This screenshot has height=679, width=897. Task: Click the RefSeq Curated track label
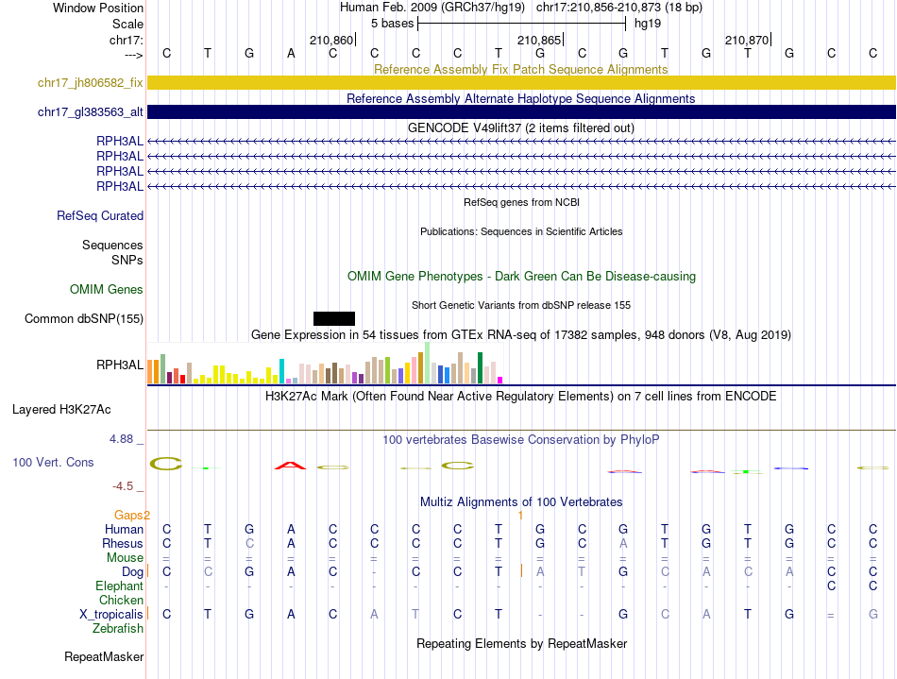coord(100,215)
